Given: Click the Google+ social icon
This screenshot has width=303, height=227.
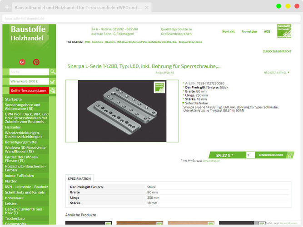Looking at the screenshot, I should pos(22,62).
